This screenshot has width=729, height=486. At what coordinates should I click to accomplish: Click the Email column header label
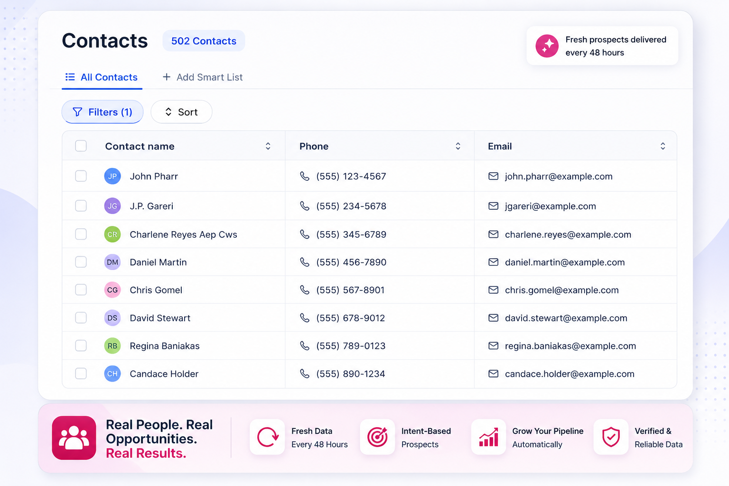tap(500, 147)
